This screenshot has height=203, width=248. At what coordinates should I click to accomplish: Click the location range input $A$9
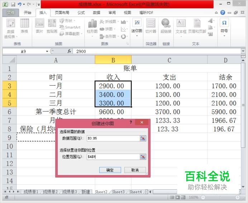[113, 157]
